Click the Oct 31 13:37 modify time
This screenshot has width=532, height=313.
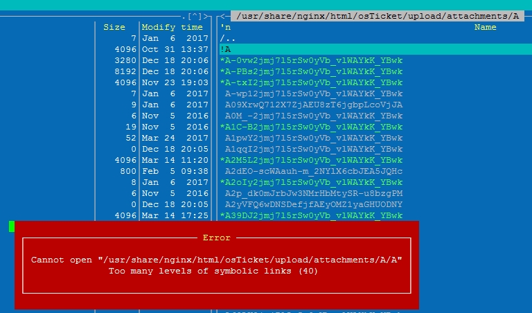click(175, 49)
